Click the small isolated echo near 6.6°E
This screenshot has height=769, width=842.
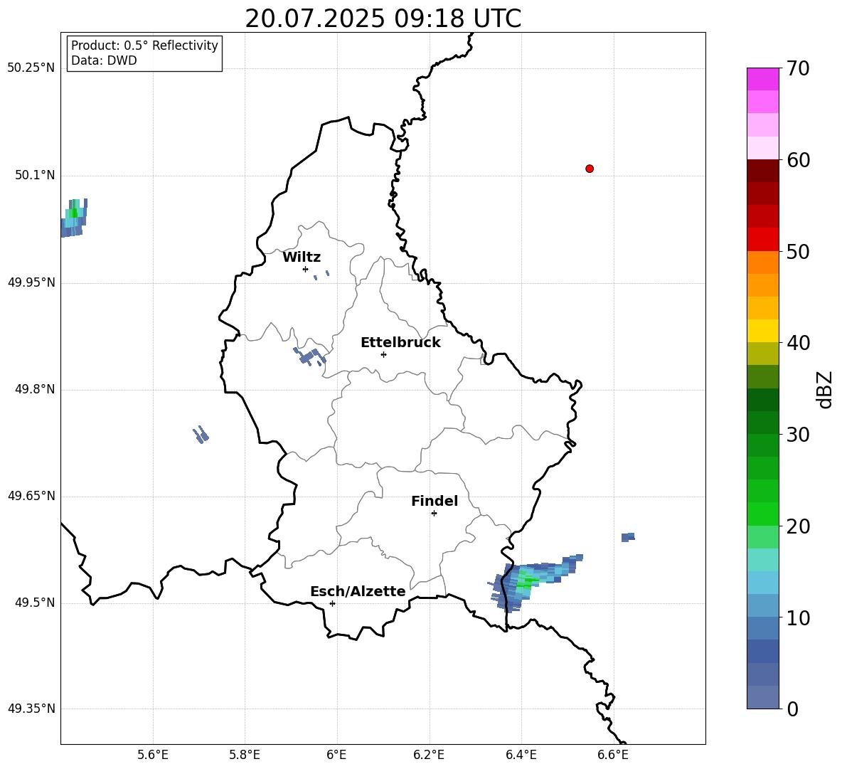tap(628, 537)
